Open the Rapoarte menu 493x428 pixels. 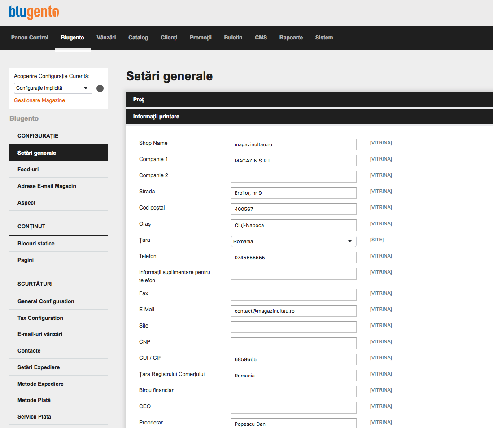pyautogui.click(x=291, y=38)
